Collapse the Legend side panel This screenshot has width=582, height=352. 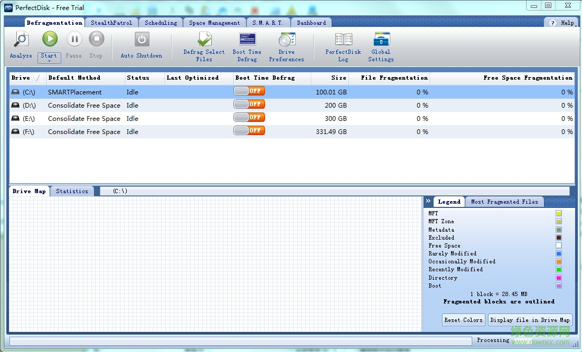click(x=428, y=201)
